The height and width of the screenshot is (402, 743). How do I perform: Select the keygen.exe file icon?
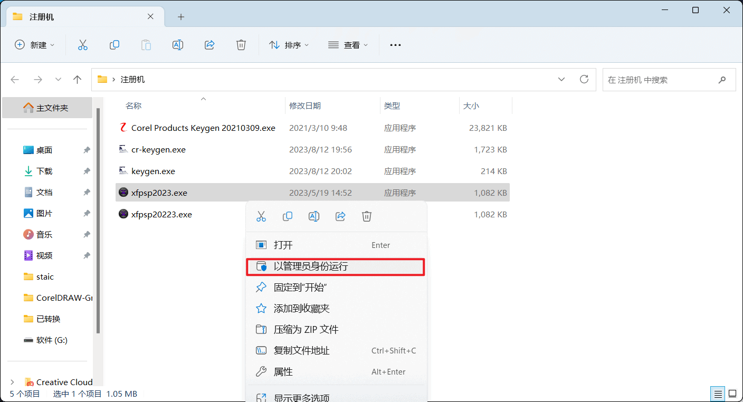123,171
